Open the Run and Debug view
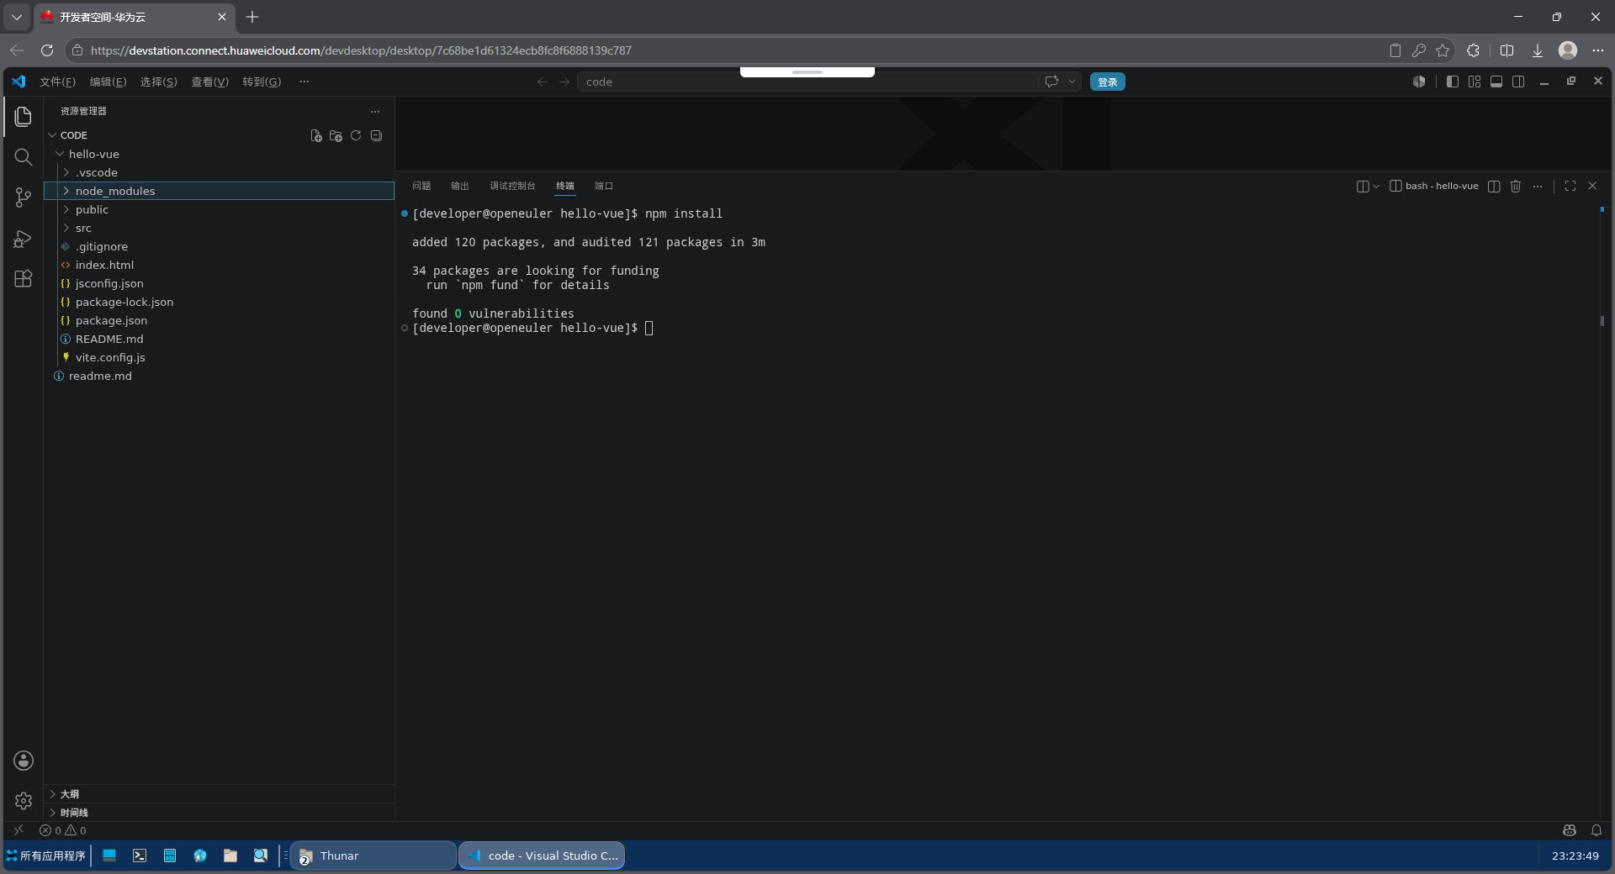Image resolution: width=1615 pixels, height=874 pixels. [23, 239]
